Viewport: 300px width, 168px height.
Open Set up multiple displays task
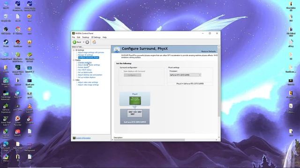point(86,77)
